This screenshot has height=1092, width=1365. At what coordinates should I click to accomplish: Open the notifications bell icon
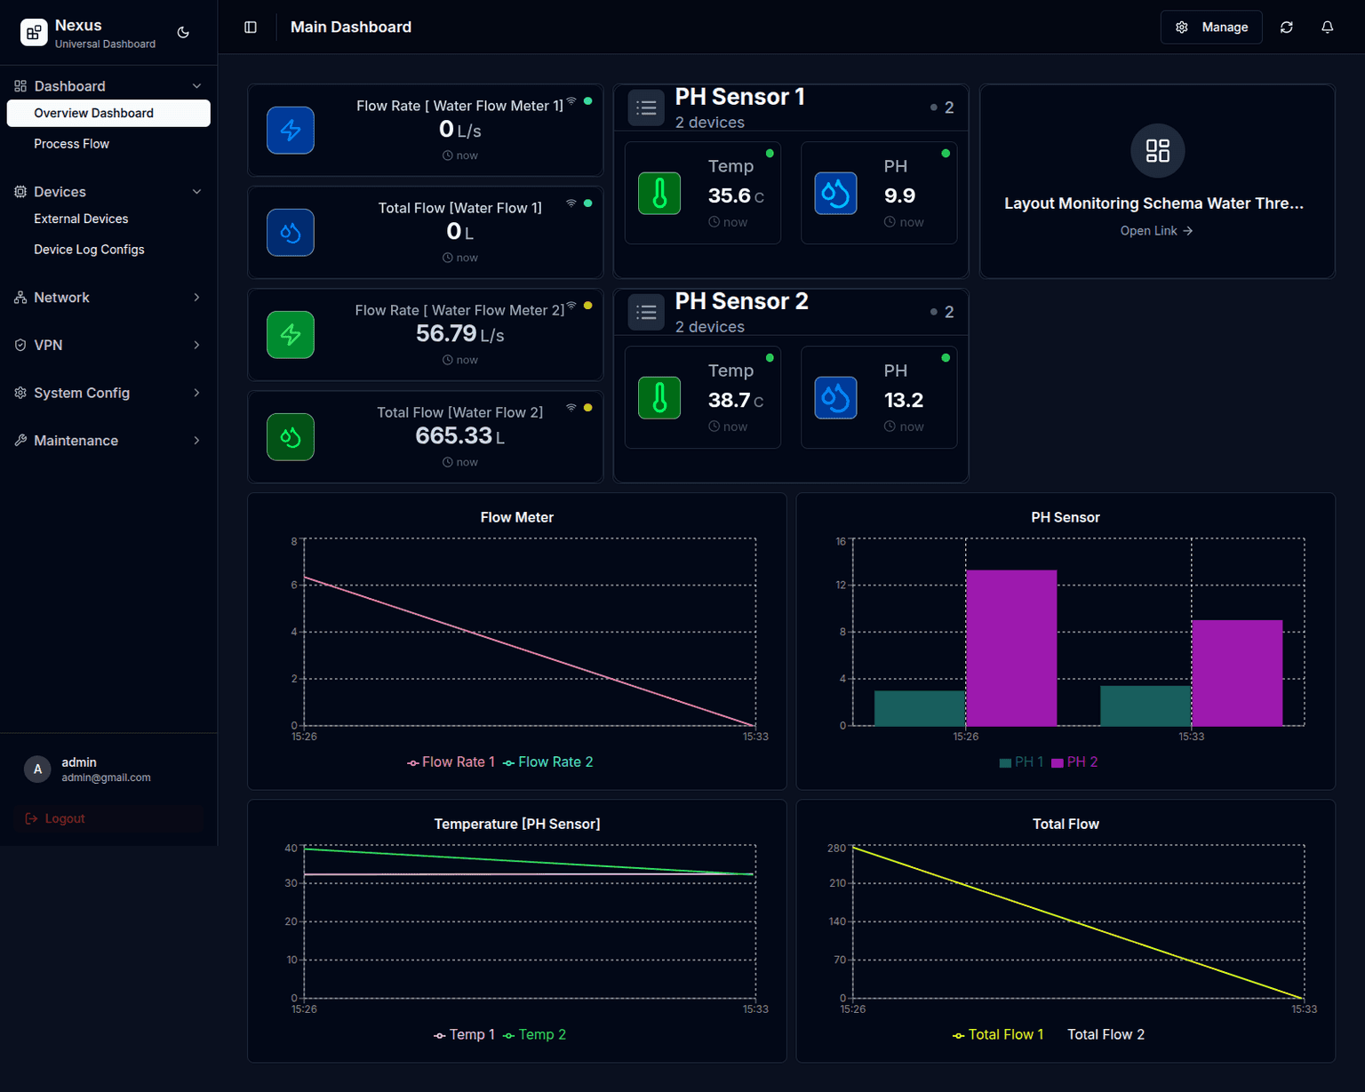coord(1327,28)
